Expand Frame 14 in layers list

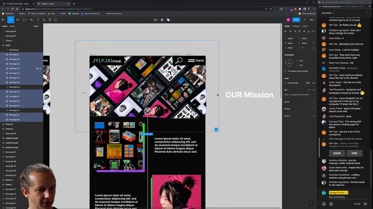(x=3, y=124)
